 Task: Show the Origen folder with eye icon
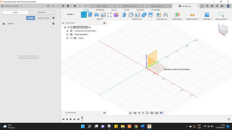coord(71,38)
